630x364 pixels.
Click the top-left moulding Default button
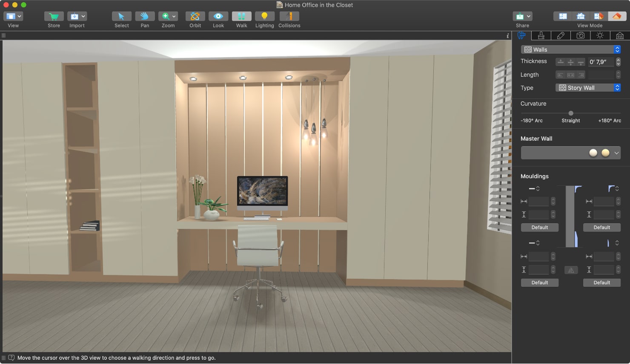pos(539,227)
